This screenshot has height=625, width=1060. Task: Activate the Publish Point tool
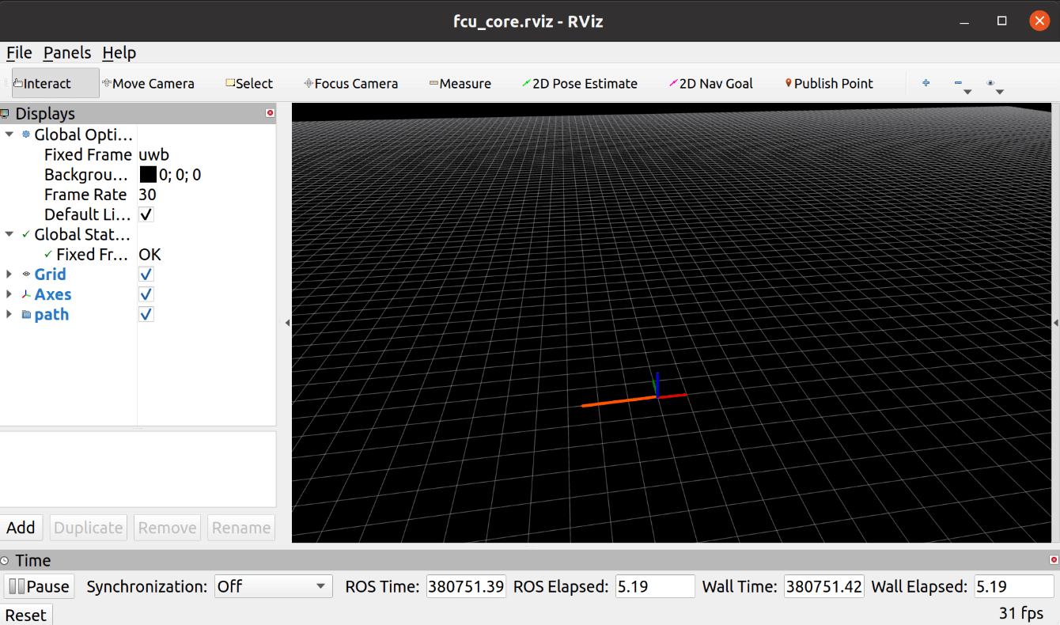[829, 83]
